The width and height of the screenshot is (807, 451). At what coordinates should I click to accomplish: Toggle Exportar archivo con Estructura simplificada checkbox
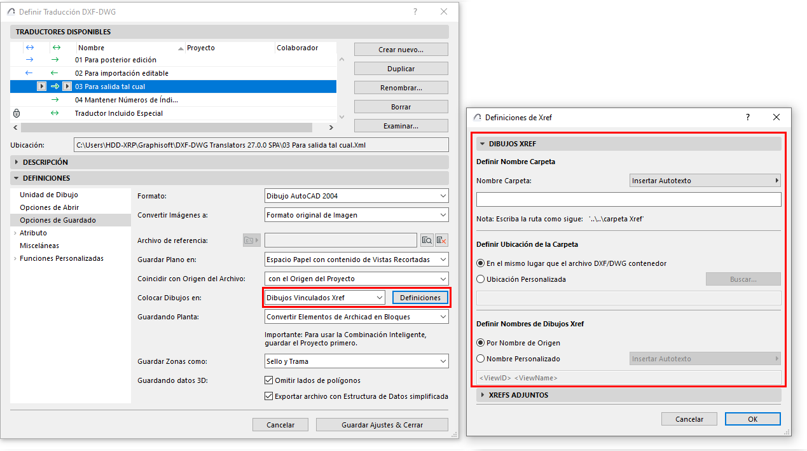(268, 396)
